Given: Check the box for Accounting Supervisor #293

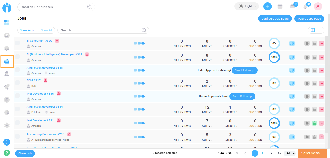Looking at the screenshot, I should click(17, 137).
